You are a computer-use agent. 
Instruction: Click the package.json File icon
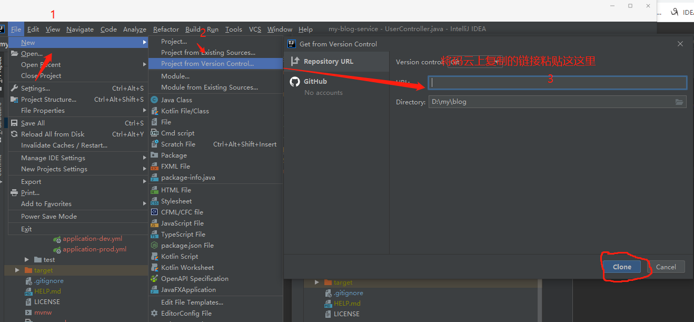click(x=154, y=246)
